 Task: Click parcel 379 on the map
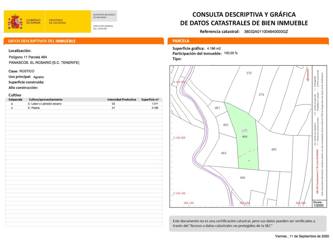(261, 95)
